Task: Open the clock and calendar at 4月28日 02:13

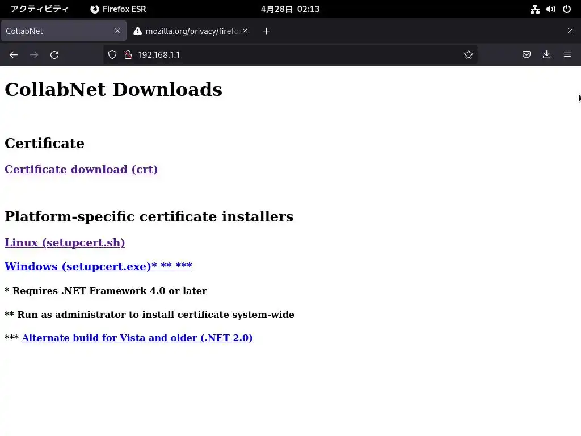Action: click(x=290, y=9)
